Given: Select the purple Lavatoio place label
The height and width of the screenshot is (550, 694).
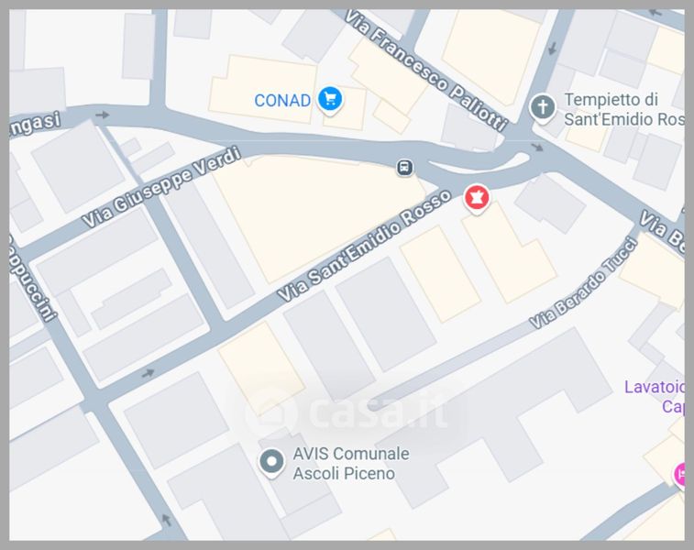Looking at the screenshot, I should tap(655, 397).
